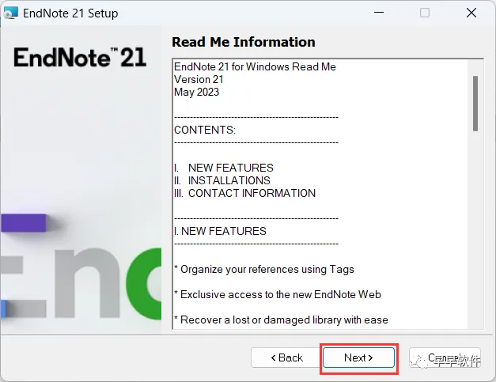Click 'Organize your references using Tags' line
This screenshot has height=382, width=496.
(264, 269)
